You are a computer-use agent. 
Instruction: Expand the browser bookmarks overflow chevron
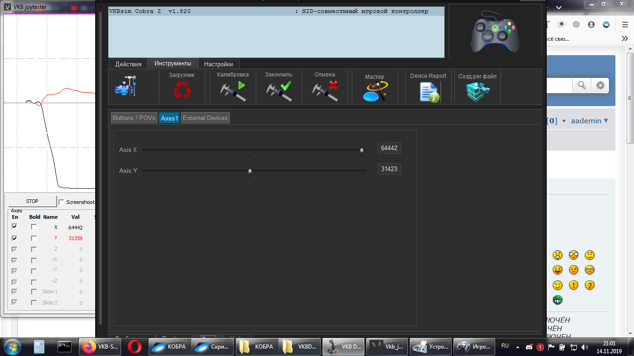click(625, 39)
